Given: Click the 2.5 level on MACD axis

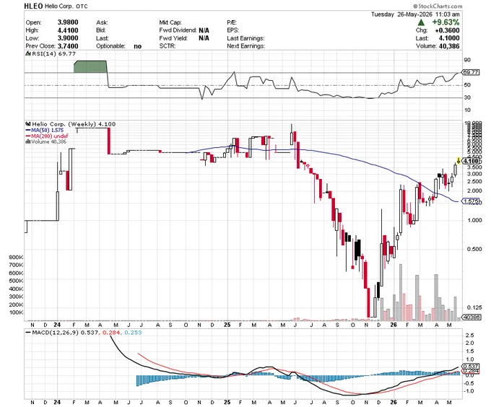Looking at the screenshot, I should pos(470,336).
